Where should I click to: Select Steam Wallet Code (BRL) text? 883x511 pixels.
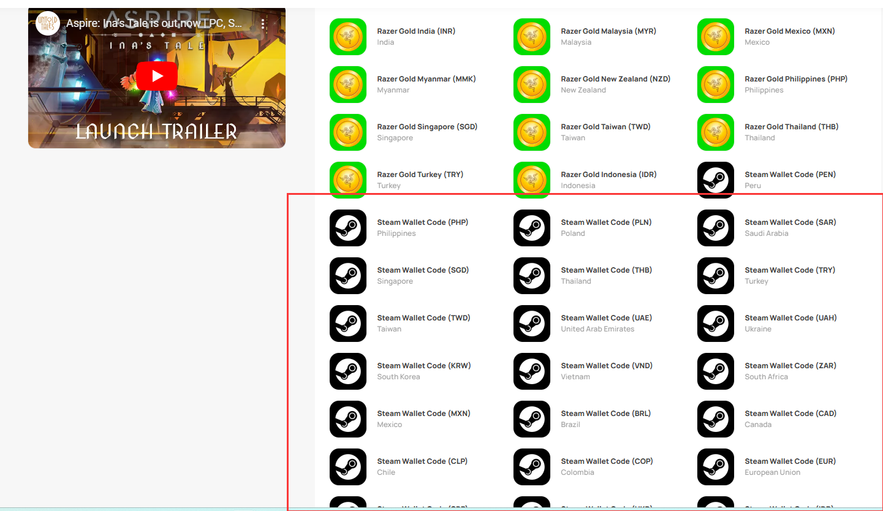(x=606, y=414)
